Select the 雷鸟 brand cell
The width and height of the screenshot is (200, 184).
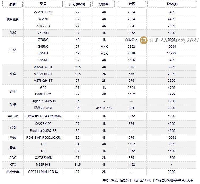[x=13, y=148]
